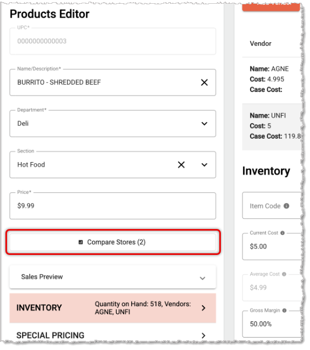
Task: Click the chart icon beside Compare Stores
Action: (x=81, y=242)
